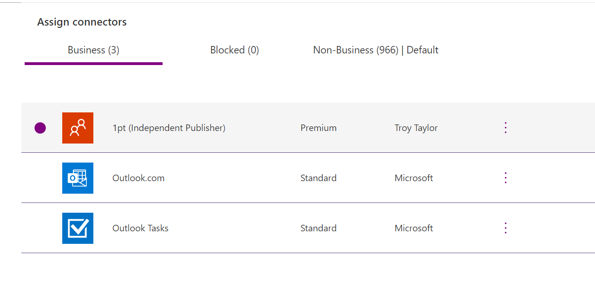This screenshot has width=595, height=307.
Task: Open the Non-Business Default tab
Action: [x=375, y=50]
